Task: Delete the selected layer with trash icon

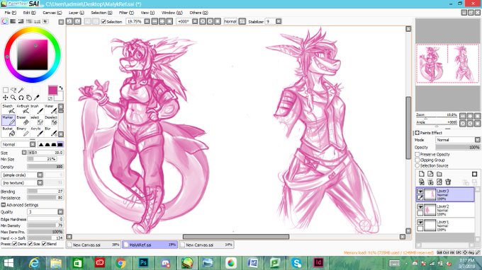Action: (x=448, y=182)
